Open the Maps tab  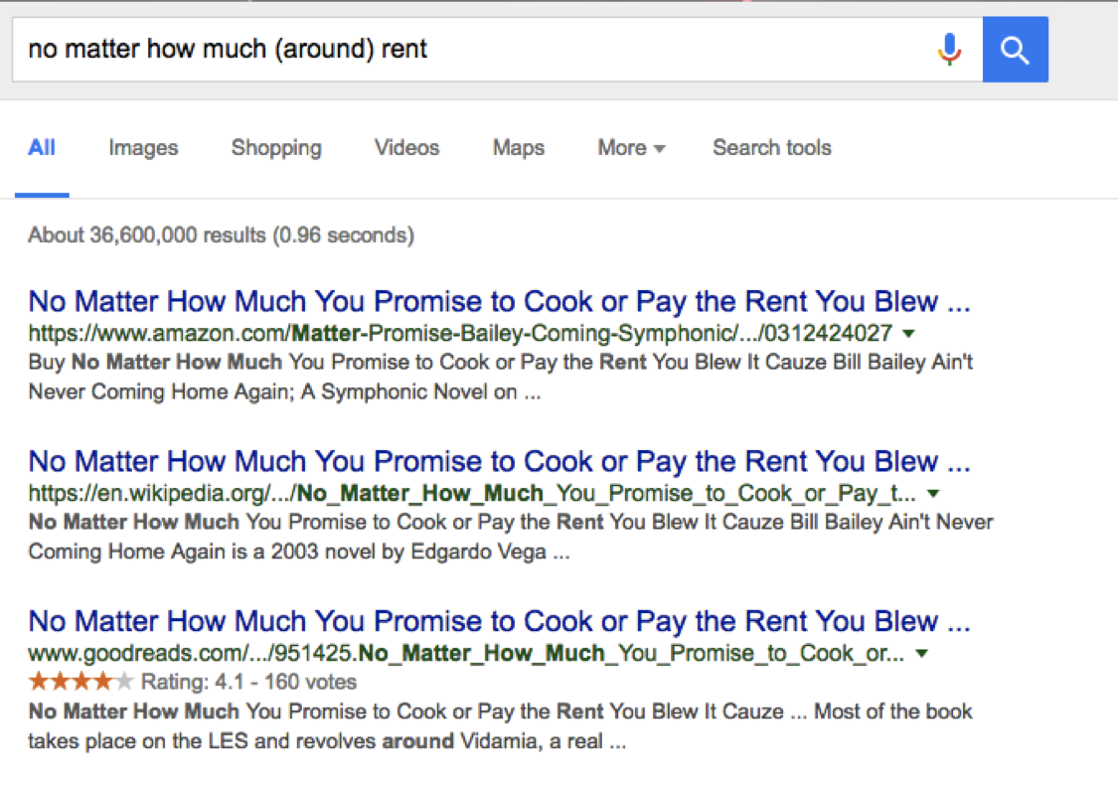518,147
